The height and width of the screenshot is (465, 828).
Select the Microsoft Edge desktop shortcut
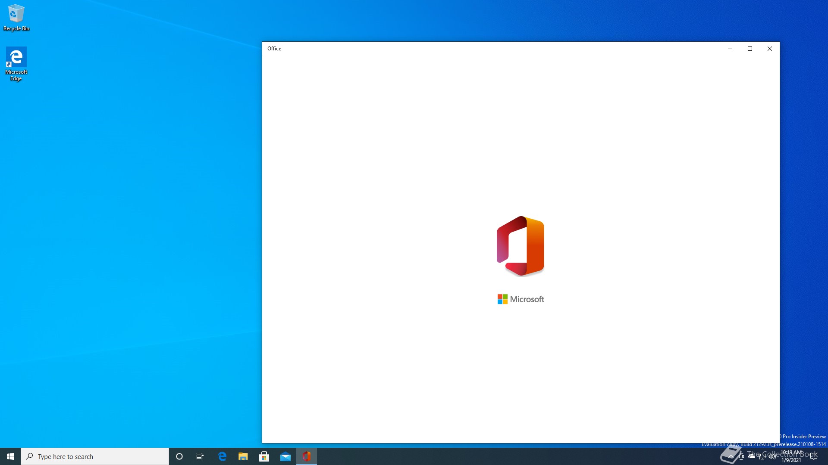pos(16,64)
